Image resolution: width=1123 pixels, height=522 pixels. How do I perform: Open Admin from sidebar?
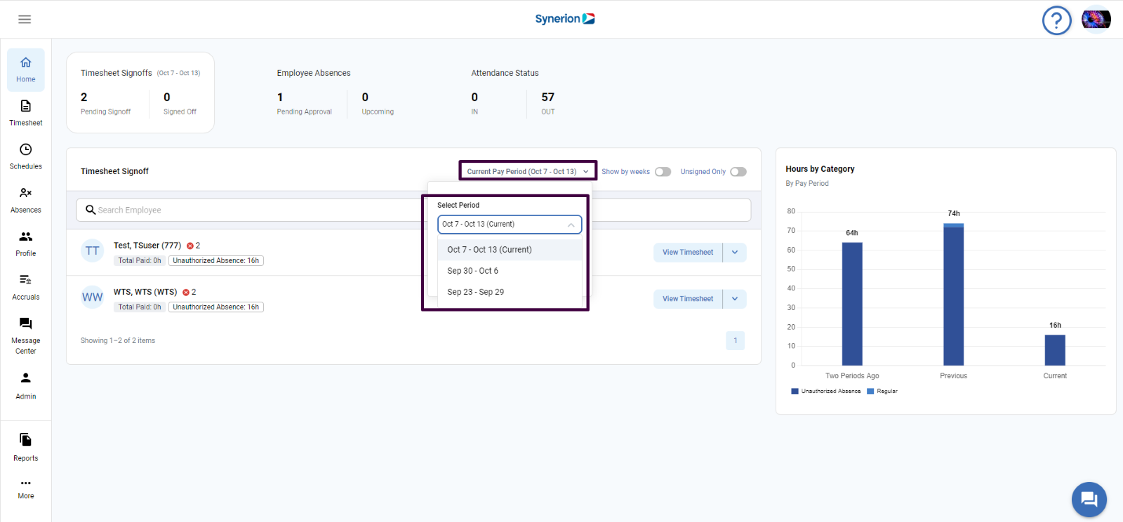(26, 386)
